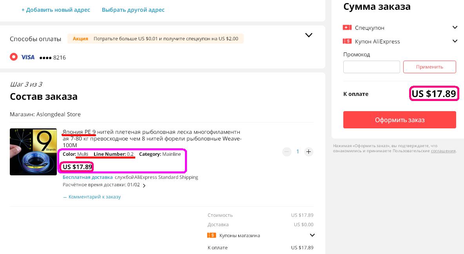Screen dimensions: 464x254
Task: Click Выбрать другой адрес link
Action: (133, 10)
